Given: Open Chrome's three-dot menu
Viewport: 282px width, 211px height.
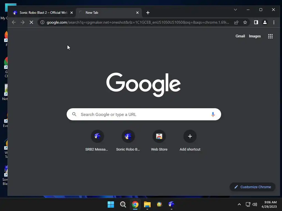Looking at the screenshot, I should pyautogui.click(x=274, y=22).
